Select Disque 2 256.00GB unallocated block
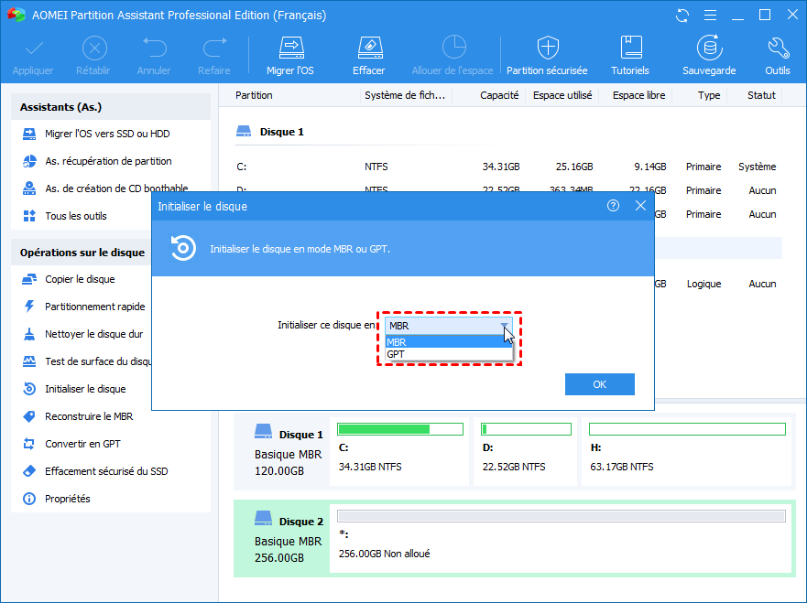This screenshot has width=807, height=603. click(561, 538)
